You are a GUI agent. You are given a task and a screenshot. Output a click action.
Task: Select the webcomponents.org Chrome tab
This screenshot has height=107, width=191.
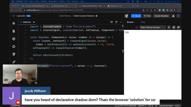coord(64,6)
